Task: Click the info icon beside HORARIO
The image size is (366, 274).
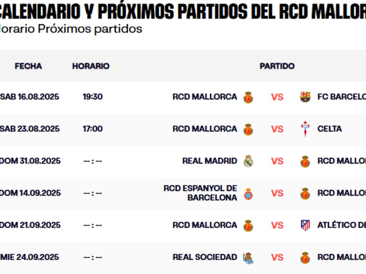Action: [116, 66]
